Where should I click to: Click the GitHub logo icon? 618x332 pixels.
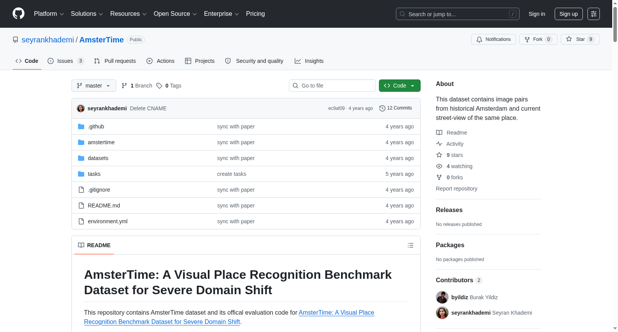click(x=19, y=13)
